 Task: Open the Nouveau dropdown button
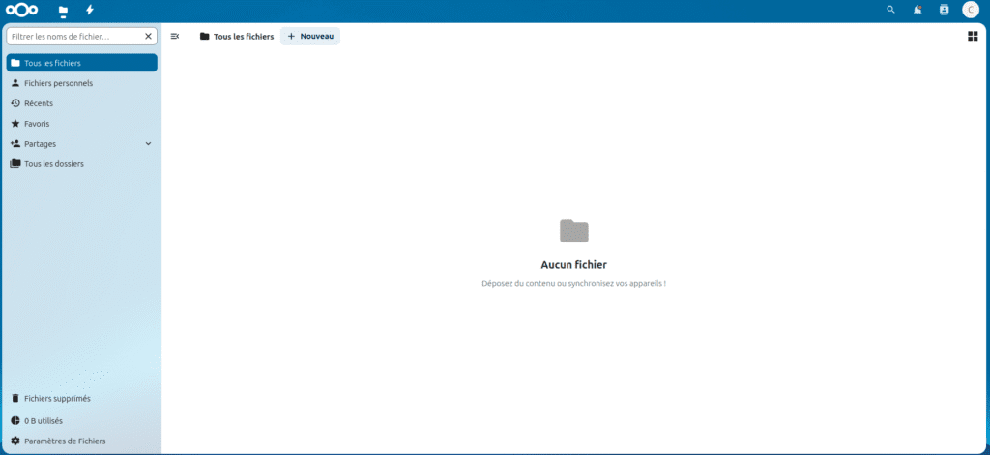click(310, 36)
